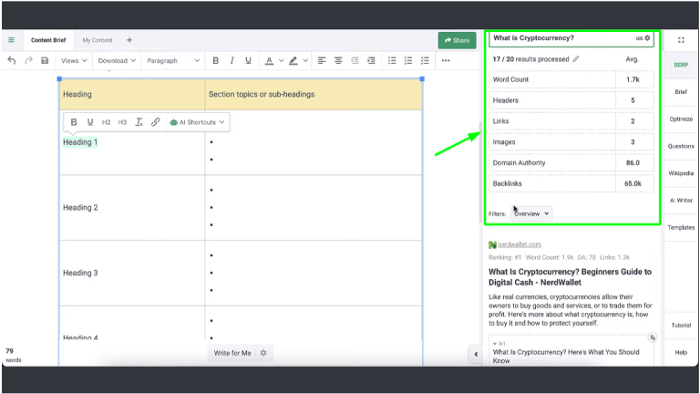Click the Heading 3 table cell
This screenshot has width=700, height=394.
tap(131, 273)
